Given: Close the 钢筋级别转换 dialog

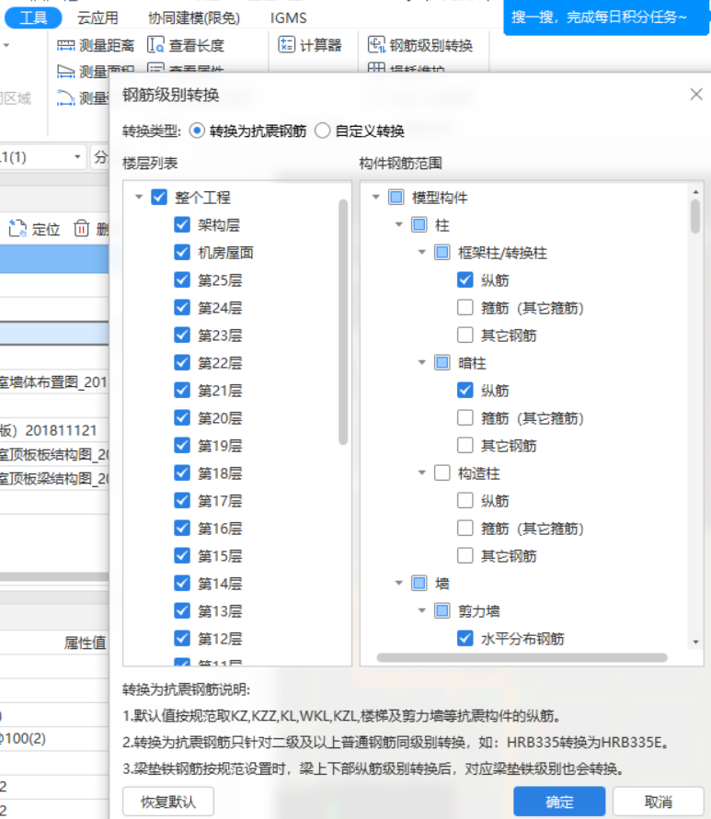Looking at the screenshot, I should 696,95.
